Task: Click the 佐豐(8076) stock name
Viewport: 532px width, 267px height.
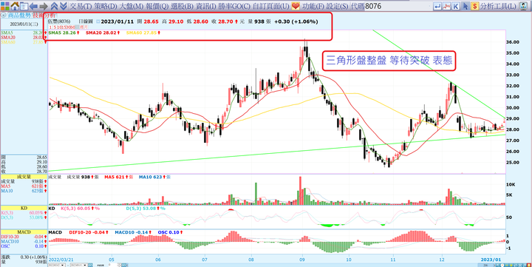Action: click(58, 21)
